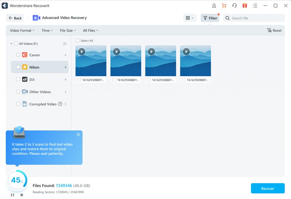Screen dimensions: 291x199
Task: Open the list menu icon in title bar
Action: point(255,6)
